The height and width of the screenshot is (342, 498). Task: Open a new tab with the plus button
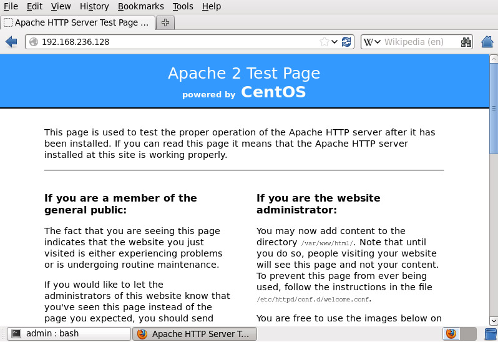click(x=165, y=22)
